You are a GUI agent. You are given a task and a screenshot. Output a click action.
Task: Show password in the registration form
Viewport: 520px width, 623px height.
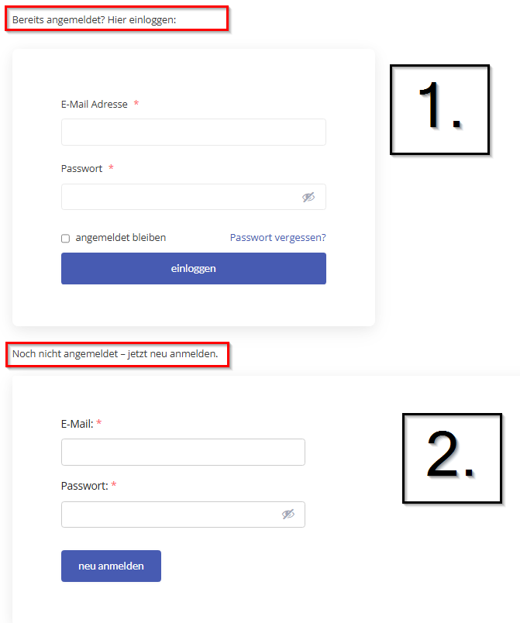coord(288,515)
